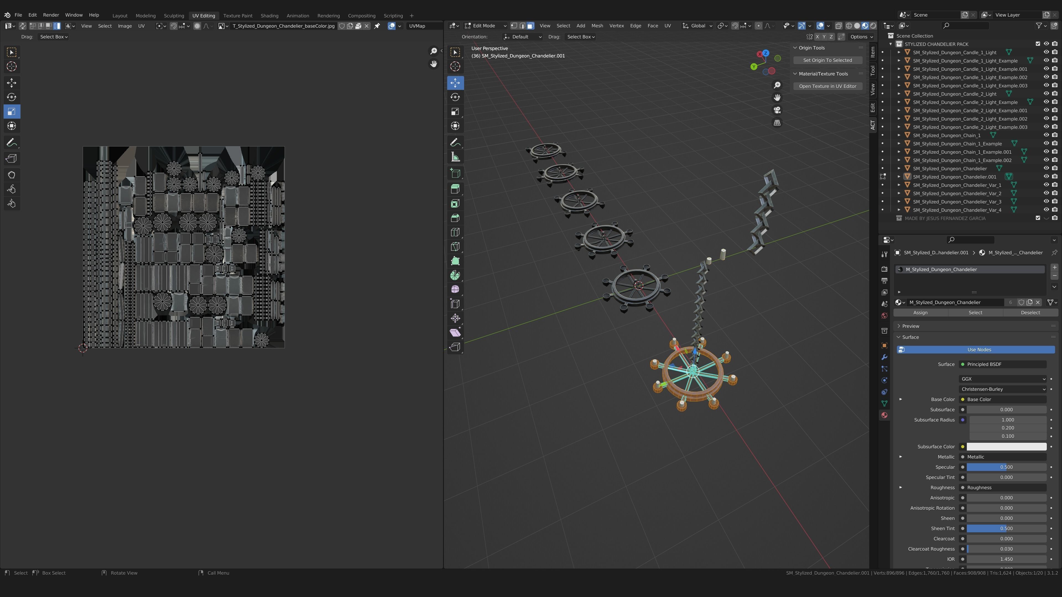The height and width of the screenshot is (597, 1062).
Task: Click the Set Origin To Selected button
Action: tap(827, 60)
